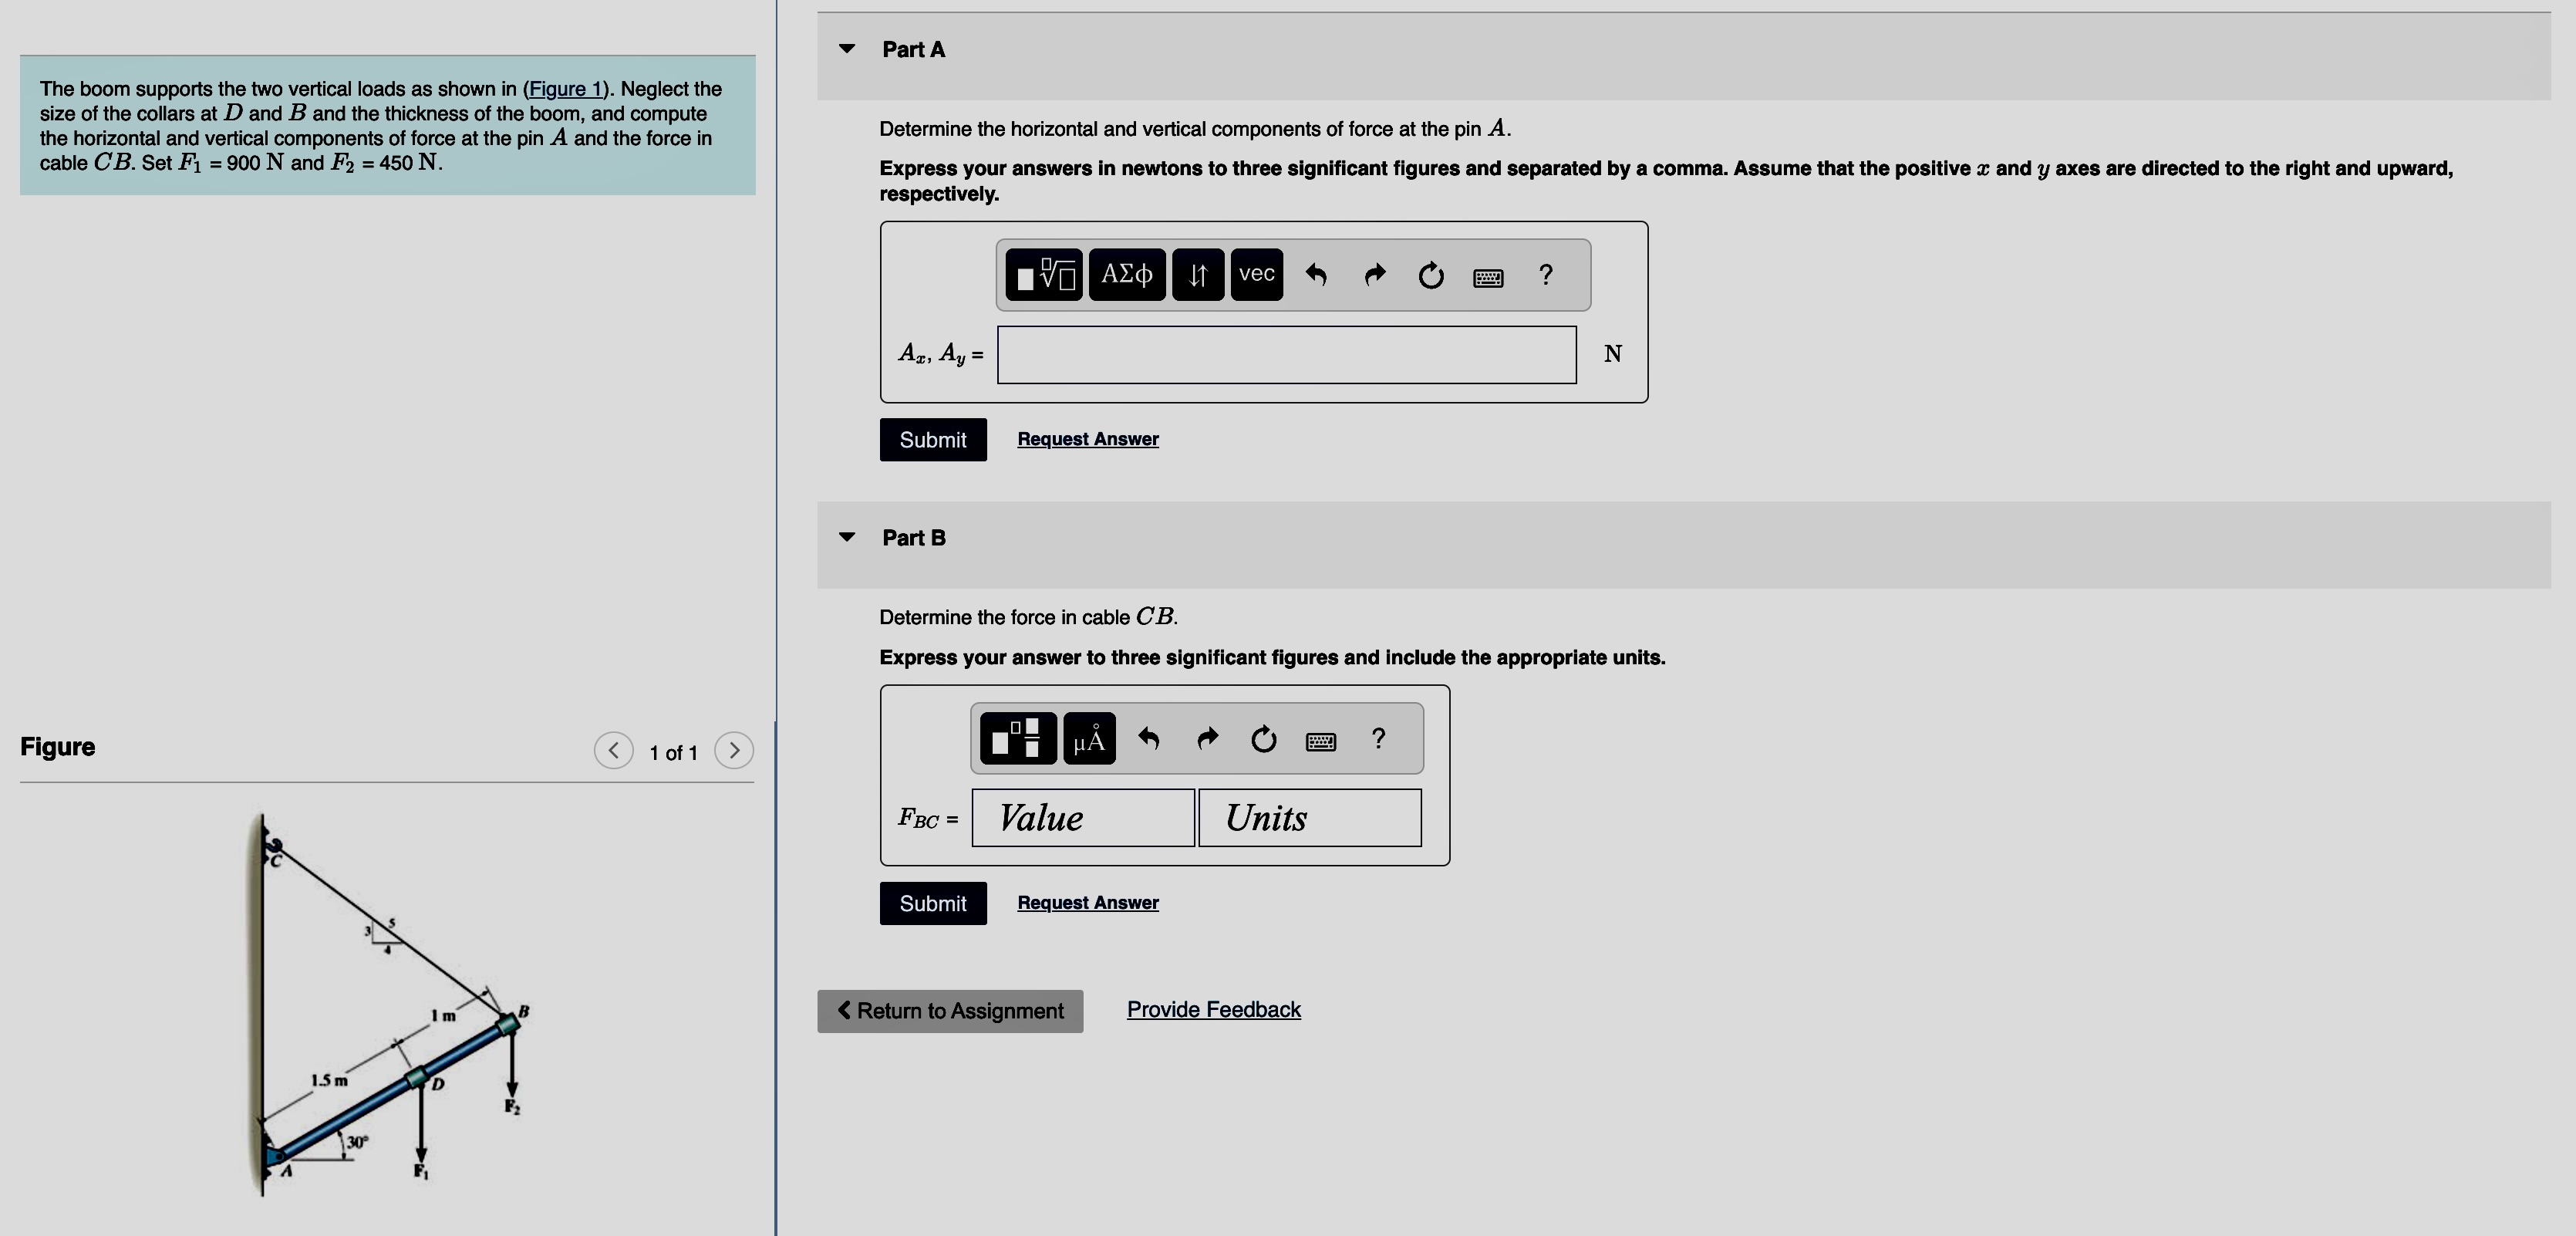Click the vec vector notation button
This screenshot has height=1236, width=2576.
point(1256,275)
